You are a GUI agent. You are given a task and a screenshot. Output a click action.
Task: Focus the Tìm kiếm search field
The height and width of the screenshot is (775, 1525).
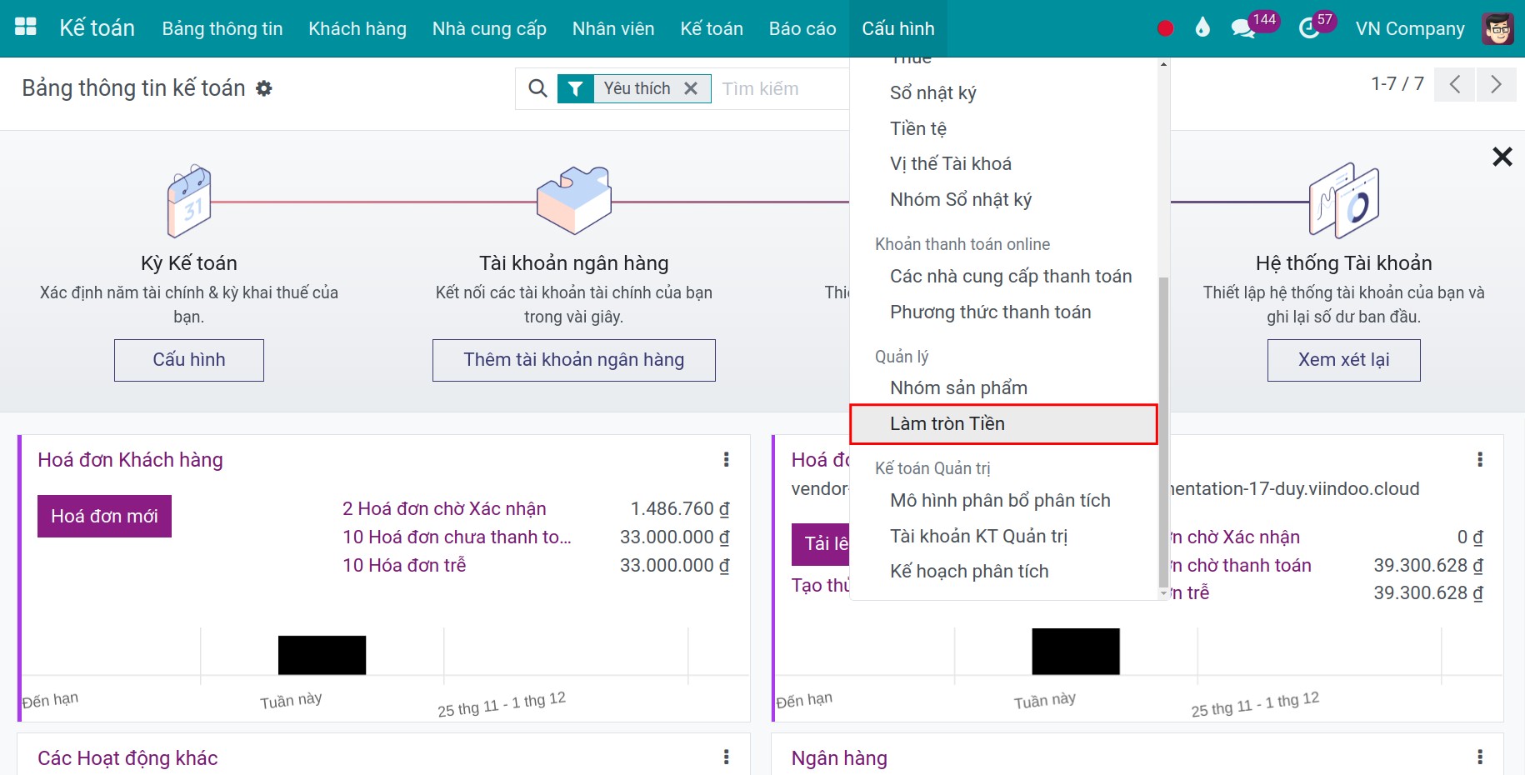[783, 88]
